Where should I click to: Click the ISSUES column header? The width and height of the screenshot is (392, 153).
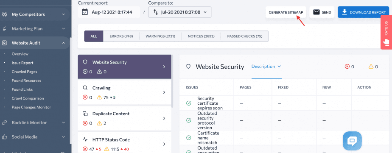(x=192, y=87)
